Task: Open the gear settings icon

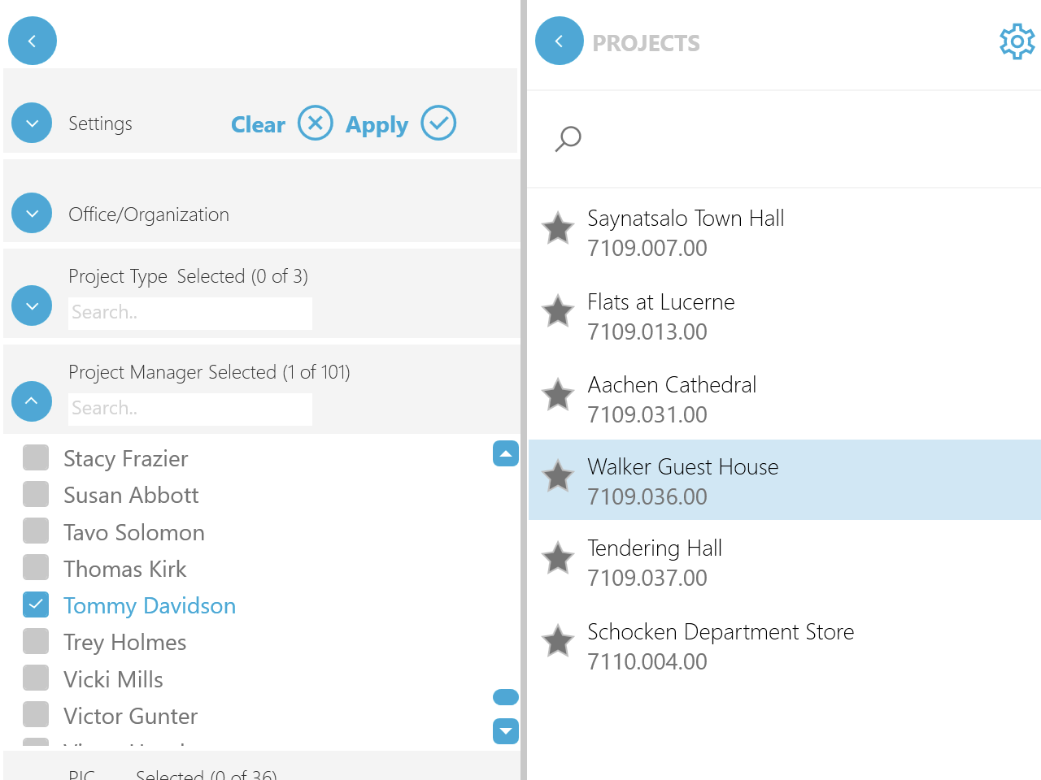Action: [1017, 41]
